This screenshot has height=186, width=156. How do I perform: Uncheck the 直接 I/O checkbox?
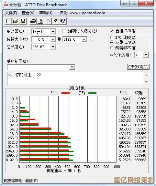(112, 31)
